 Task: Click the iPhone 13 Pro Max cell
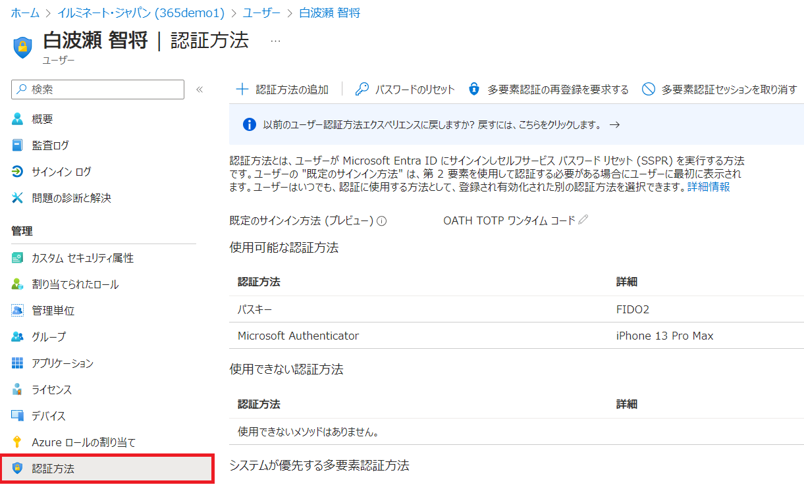[665, 336]
